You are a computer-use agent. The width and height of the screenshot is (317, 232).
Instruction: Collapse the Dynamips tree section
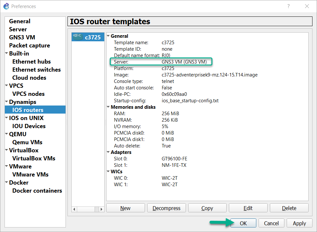click(6, 101)
